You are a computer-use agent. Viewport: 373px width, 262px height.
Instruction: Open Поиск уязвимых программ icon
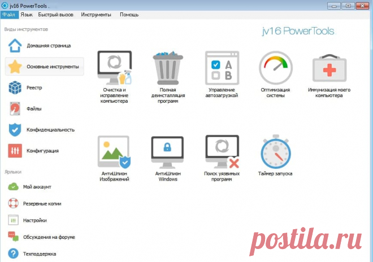click(x=222, y=152)
